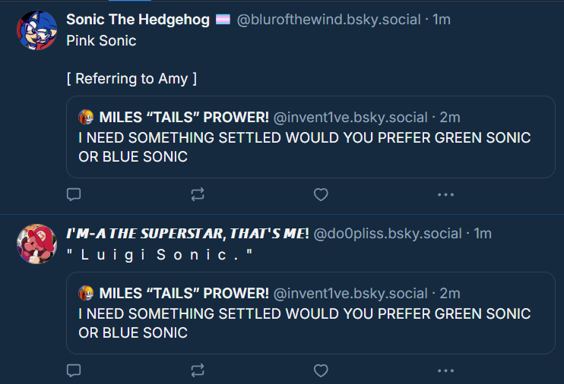
Task: Click the 1m timestamp on Sonic's post
Action: 442,20
